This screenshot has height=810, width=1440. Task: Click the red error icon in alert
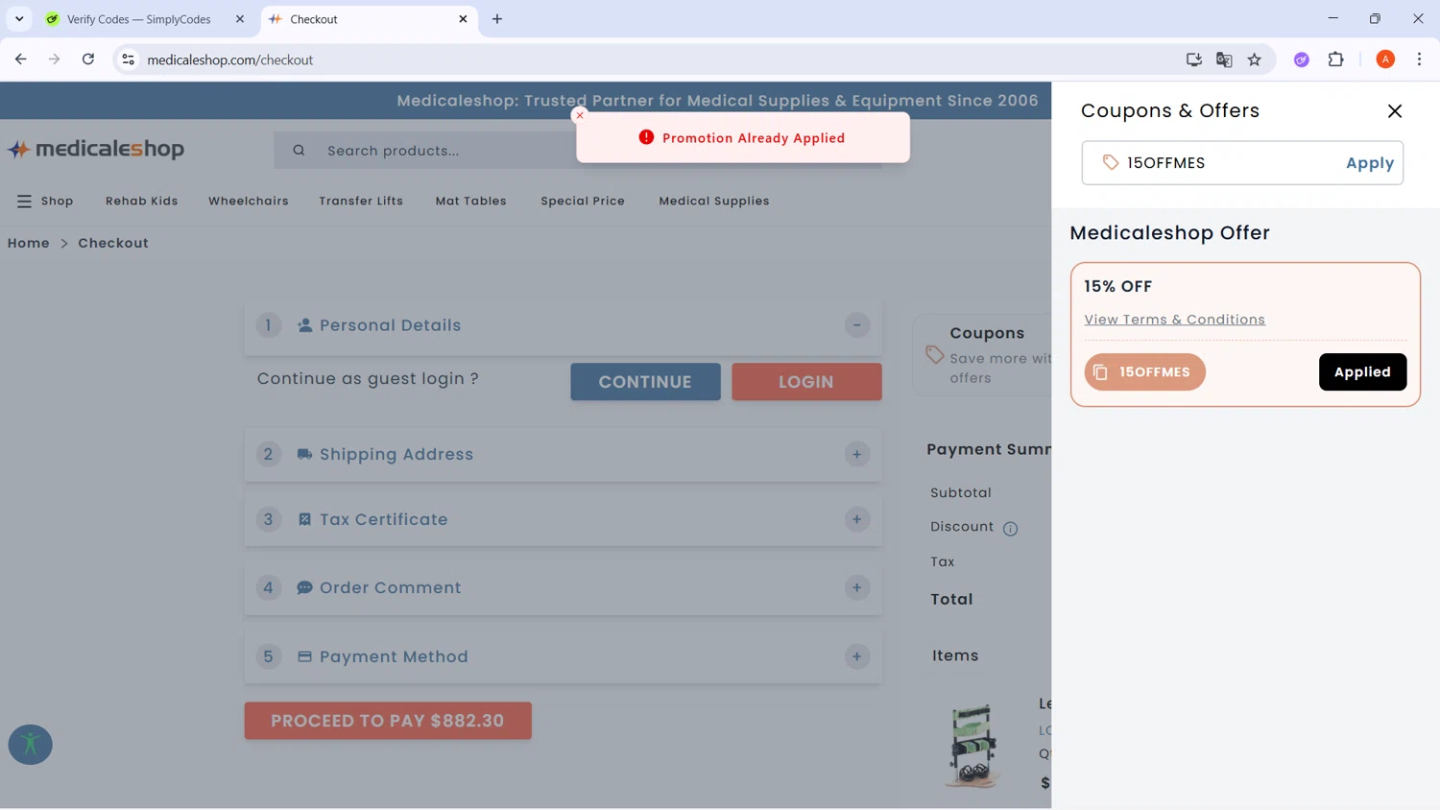pos(646,137)
